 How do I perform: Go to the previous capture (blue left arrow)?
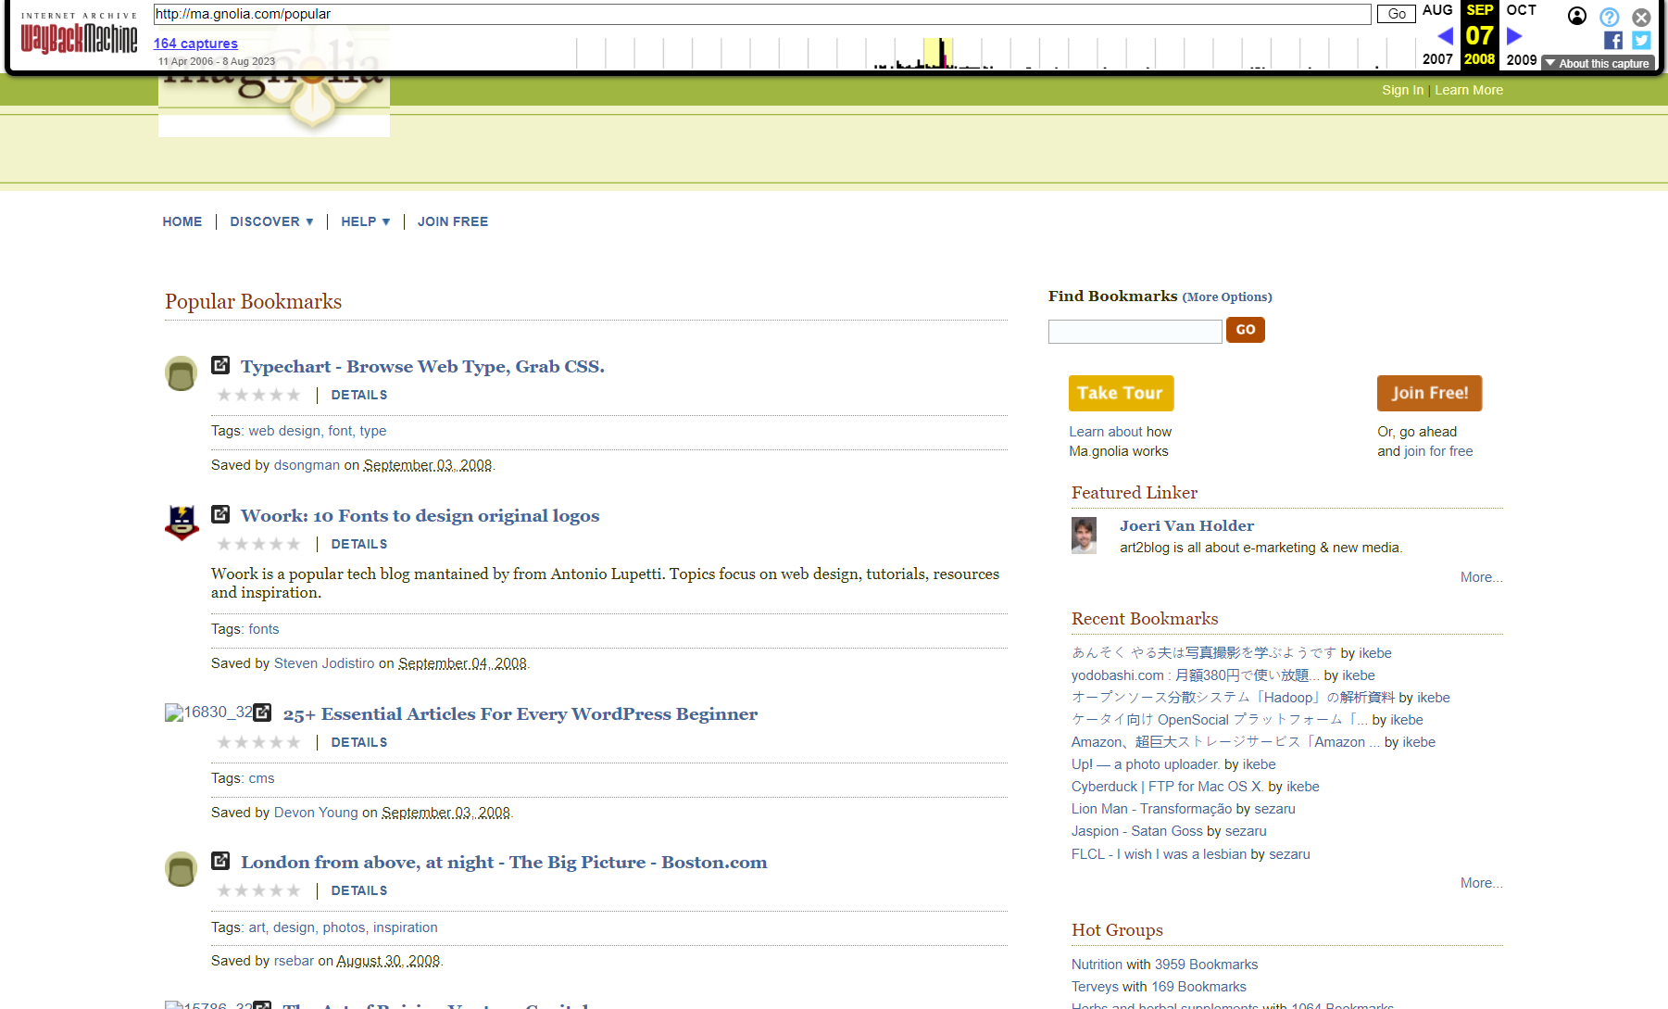(1445, 36)
